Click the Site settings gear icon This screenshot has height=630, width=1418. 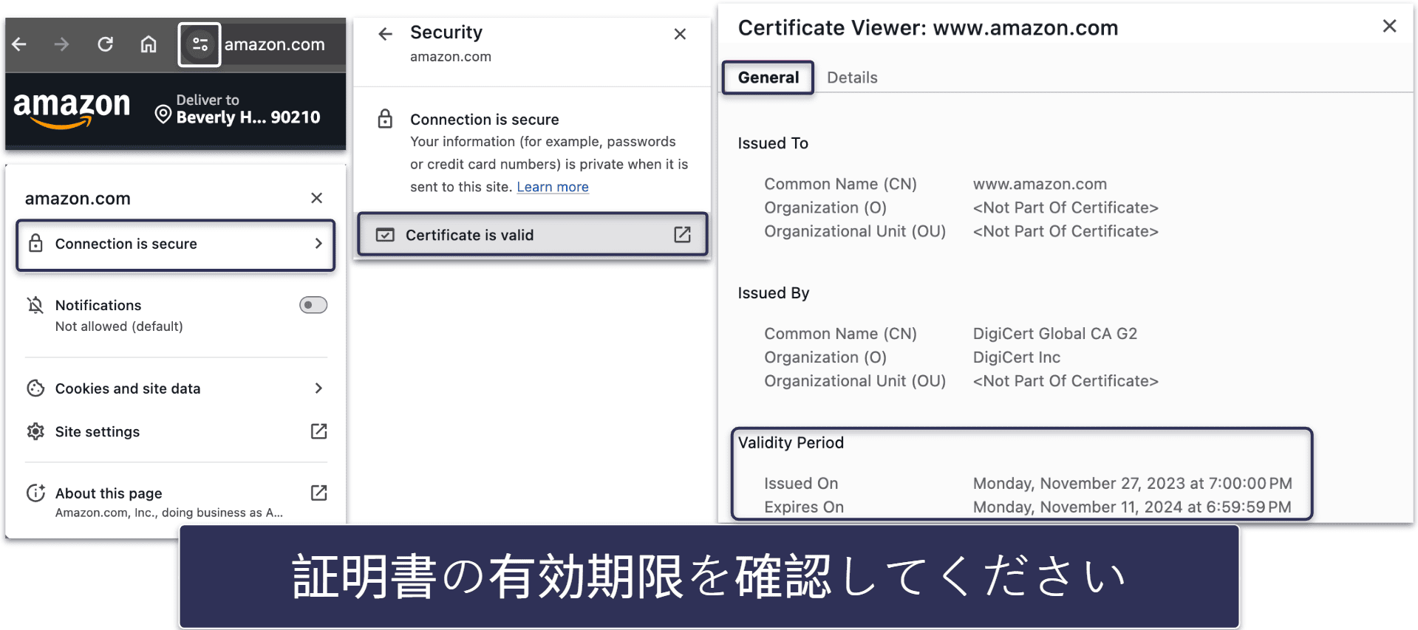(35, 432)
